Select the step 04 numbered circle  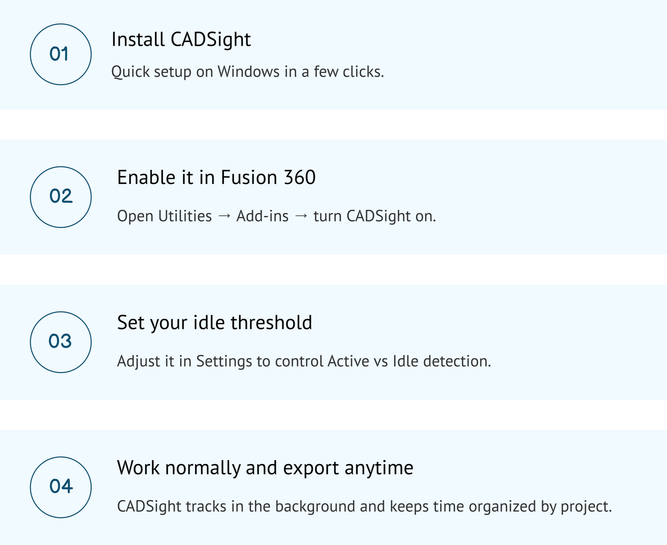(x=60, y=487)
